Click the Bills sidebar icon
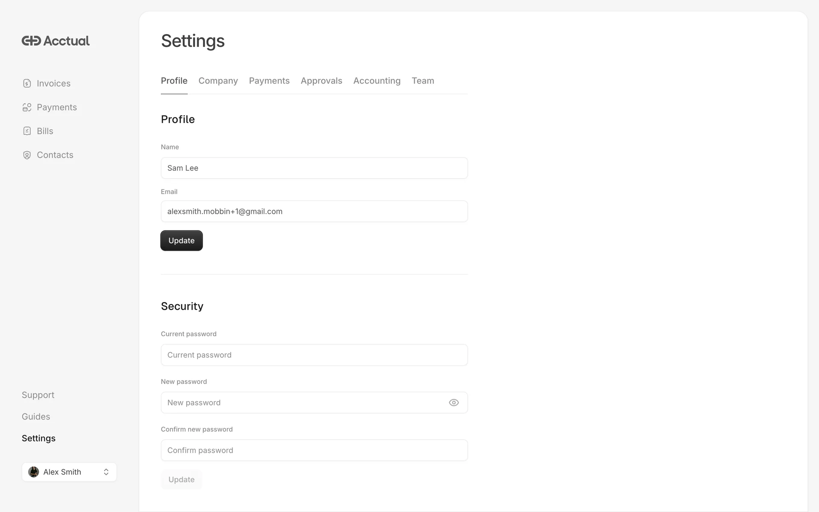 click(27, 131)
